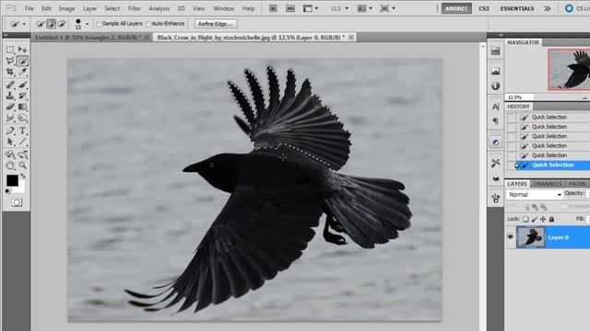
Task: Reset default foreground and background colors
Action: point(8,191)
